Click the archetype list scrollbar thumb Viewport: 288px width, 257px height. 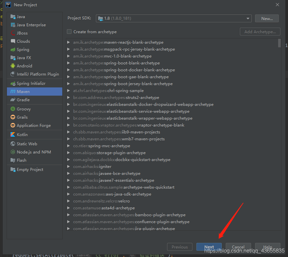[279, 43]
